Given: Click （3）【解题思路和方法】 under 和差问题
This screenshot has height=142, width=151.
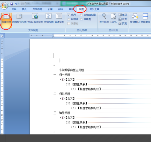Looking at the screenshot, I should coord(86,127).
